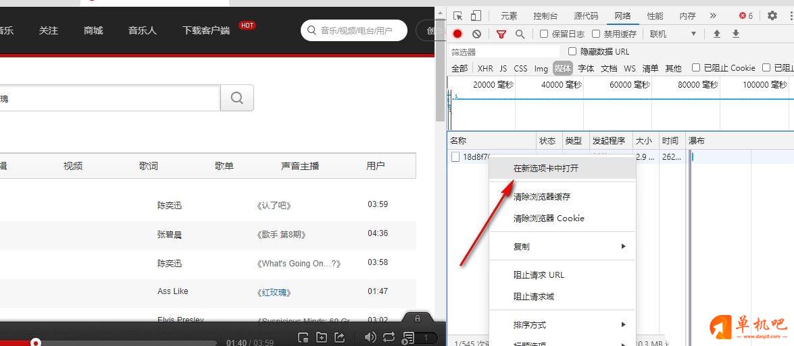Open the player playlist icon

tap(408, 337)
